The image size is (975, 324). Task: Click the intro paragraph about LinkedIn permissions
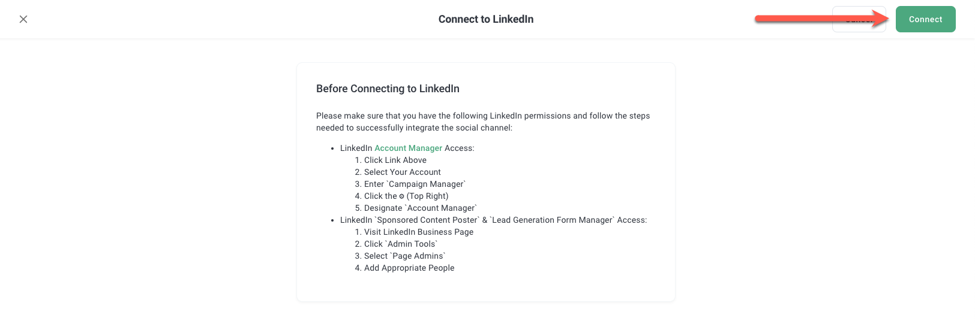click(483, 122)
